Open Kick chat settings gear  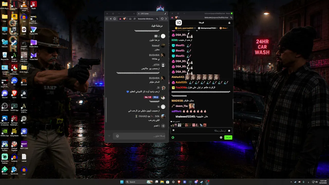[221, 137]
